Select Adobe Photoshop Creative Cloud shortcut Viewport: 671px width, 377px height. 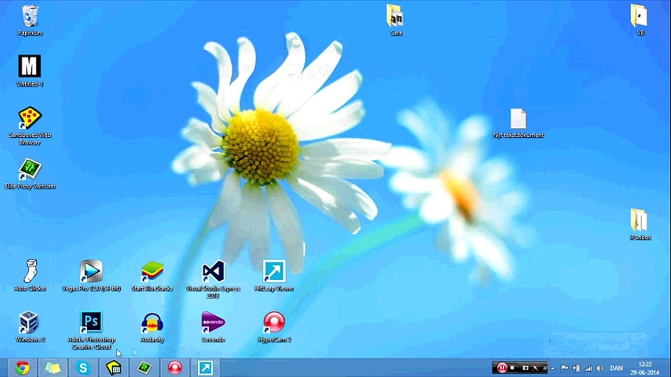click(x=91, y=330)
